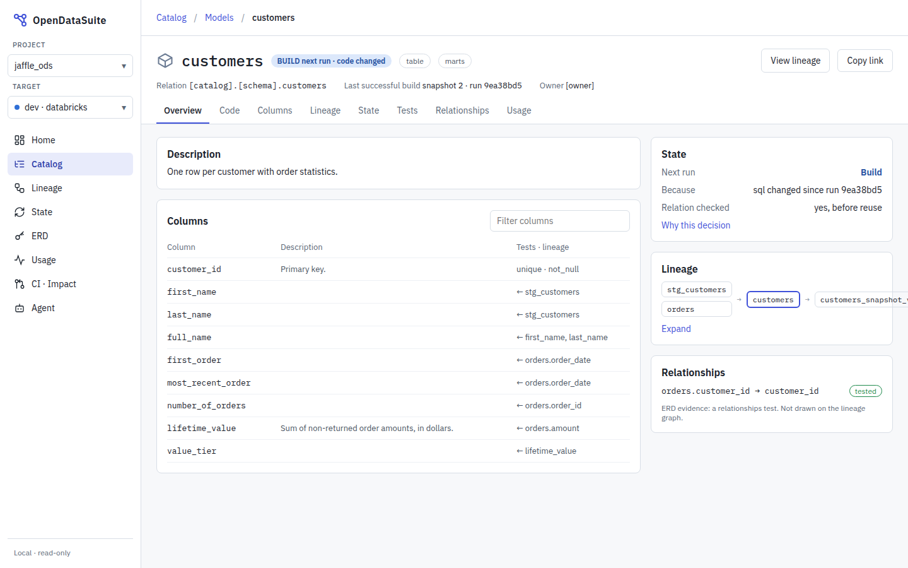Viewport: 908px width, 568px height.
Task: Go to the Usage tab
Action: tap(519, 110)
